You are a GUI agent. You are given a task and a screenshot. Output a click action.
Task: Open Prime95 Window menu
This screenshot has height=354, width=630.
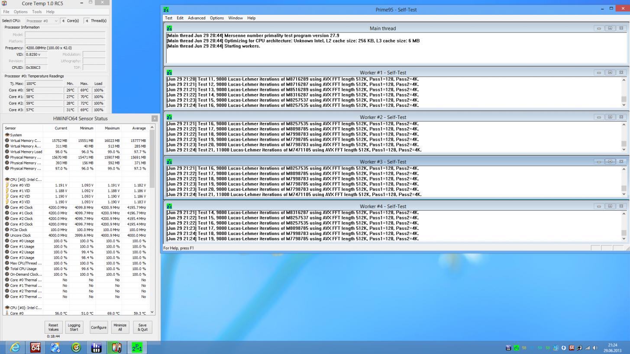pyautogui.click(x=236, y=18)
